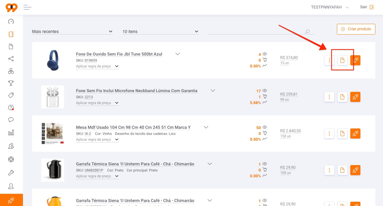Click rocket button for Mesa Mdf Usado
The image size is (383, 206).
click(355, 134)
